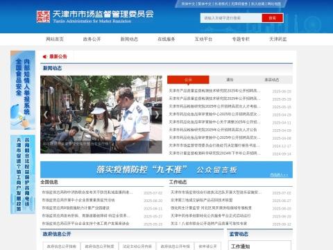Switch to the 基层动态 tab
The image size is (333, 250).
tap(272, 80)
